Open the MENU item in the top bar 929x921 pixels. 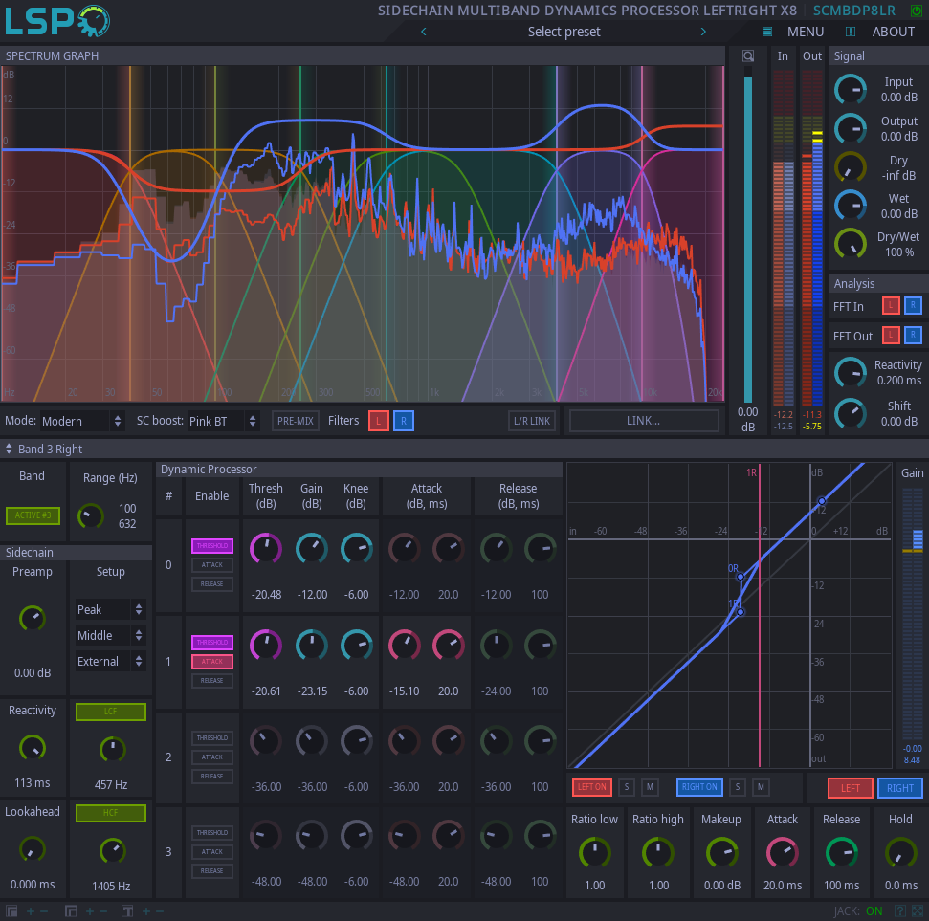pos(805,32)
